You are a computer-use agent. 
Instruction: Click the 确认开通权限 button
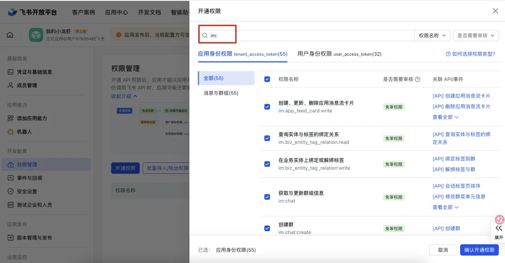click(479, 250)
